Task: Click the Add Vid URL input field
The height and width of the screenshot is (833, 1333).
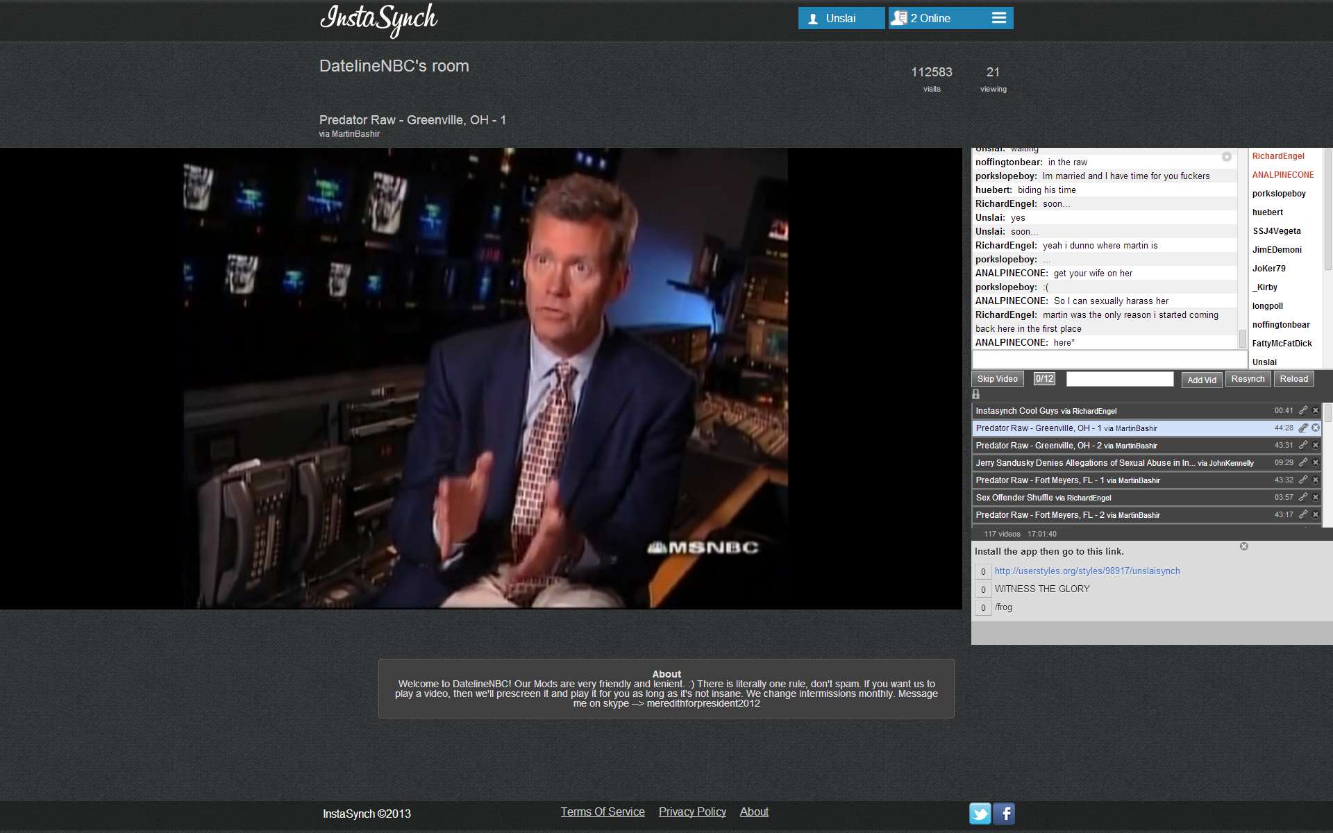Action: tap(1120, 379)
